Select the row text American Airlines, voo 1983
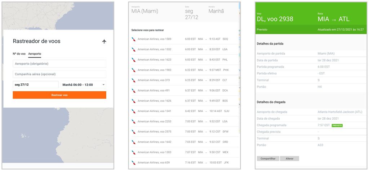This screenshot has width=369, height=171. point(154,70)
